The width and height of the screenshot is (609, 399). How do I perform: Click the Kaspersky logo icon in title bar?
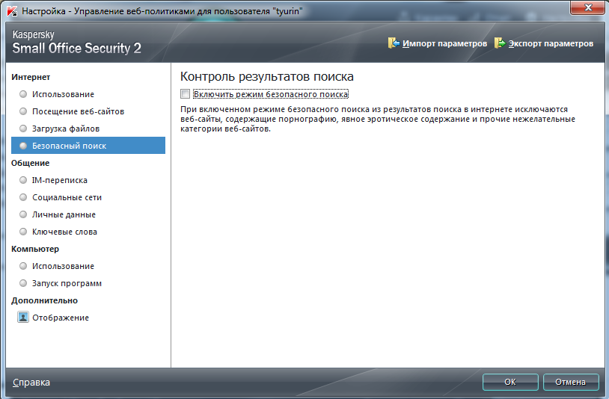click(12, 11)
